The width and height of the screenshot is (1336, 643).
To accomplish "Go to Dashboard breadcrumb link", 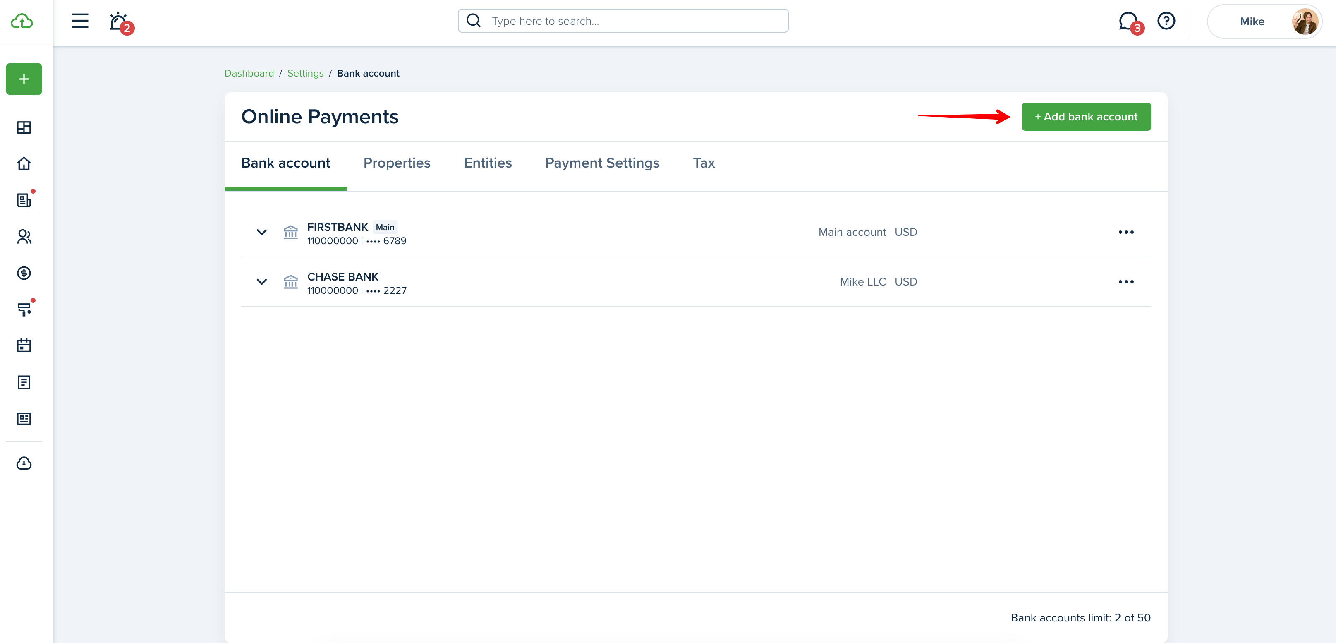I will click(249, 73).
